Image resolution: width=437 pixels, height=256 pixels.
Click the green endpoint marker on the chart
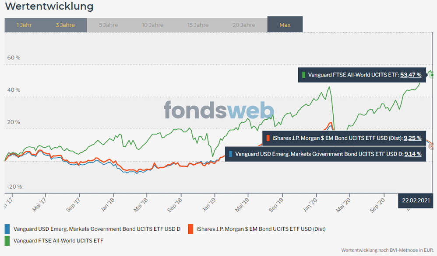pyautogui.click(x=433, y=75)
